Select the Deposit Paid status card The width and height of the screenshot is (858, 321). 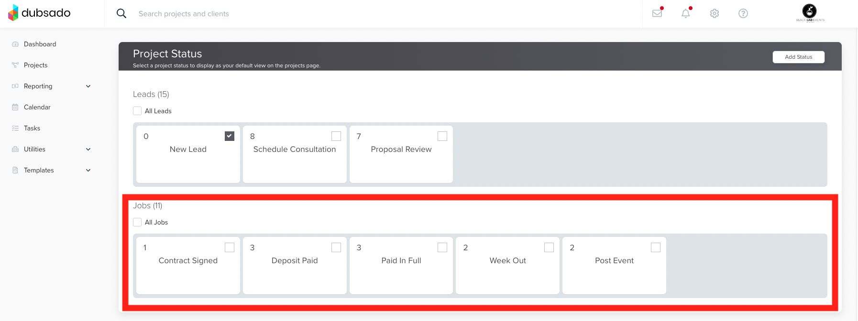[x=295, y=265]
